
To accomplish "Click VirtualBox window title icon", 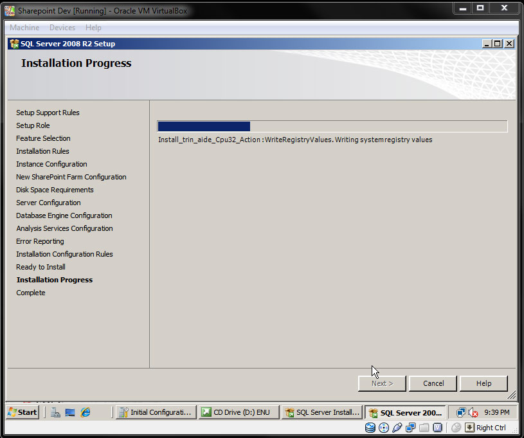I will pyautogui.click(x=10, y=11).
